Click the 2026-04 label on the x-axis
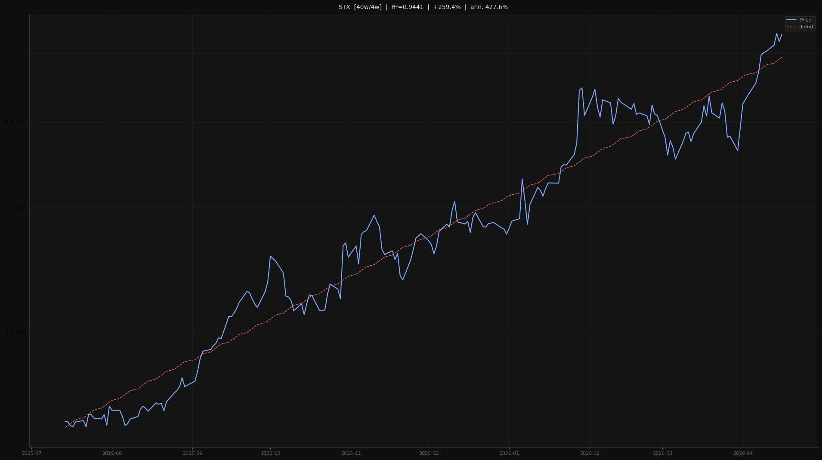The height and width of the screenshot is (460, 822). pos(743,453)
